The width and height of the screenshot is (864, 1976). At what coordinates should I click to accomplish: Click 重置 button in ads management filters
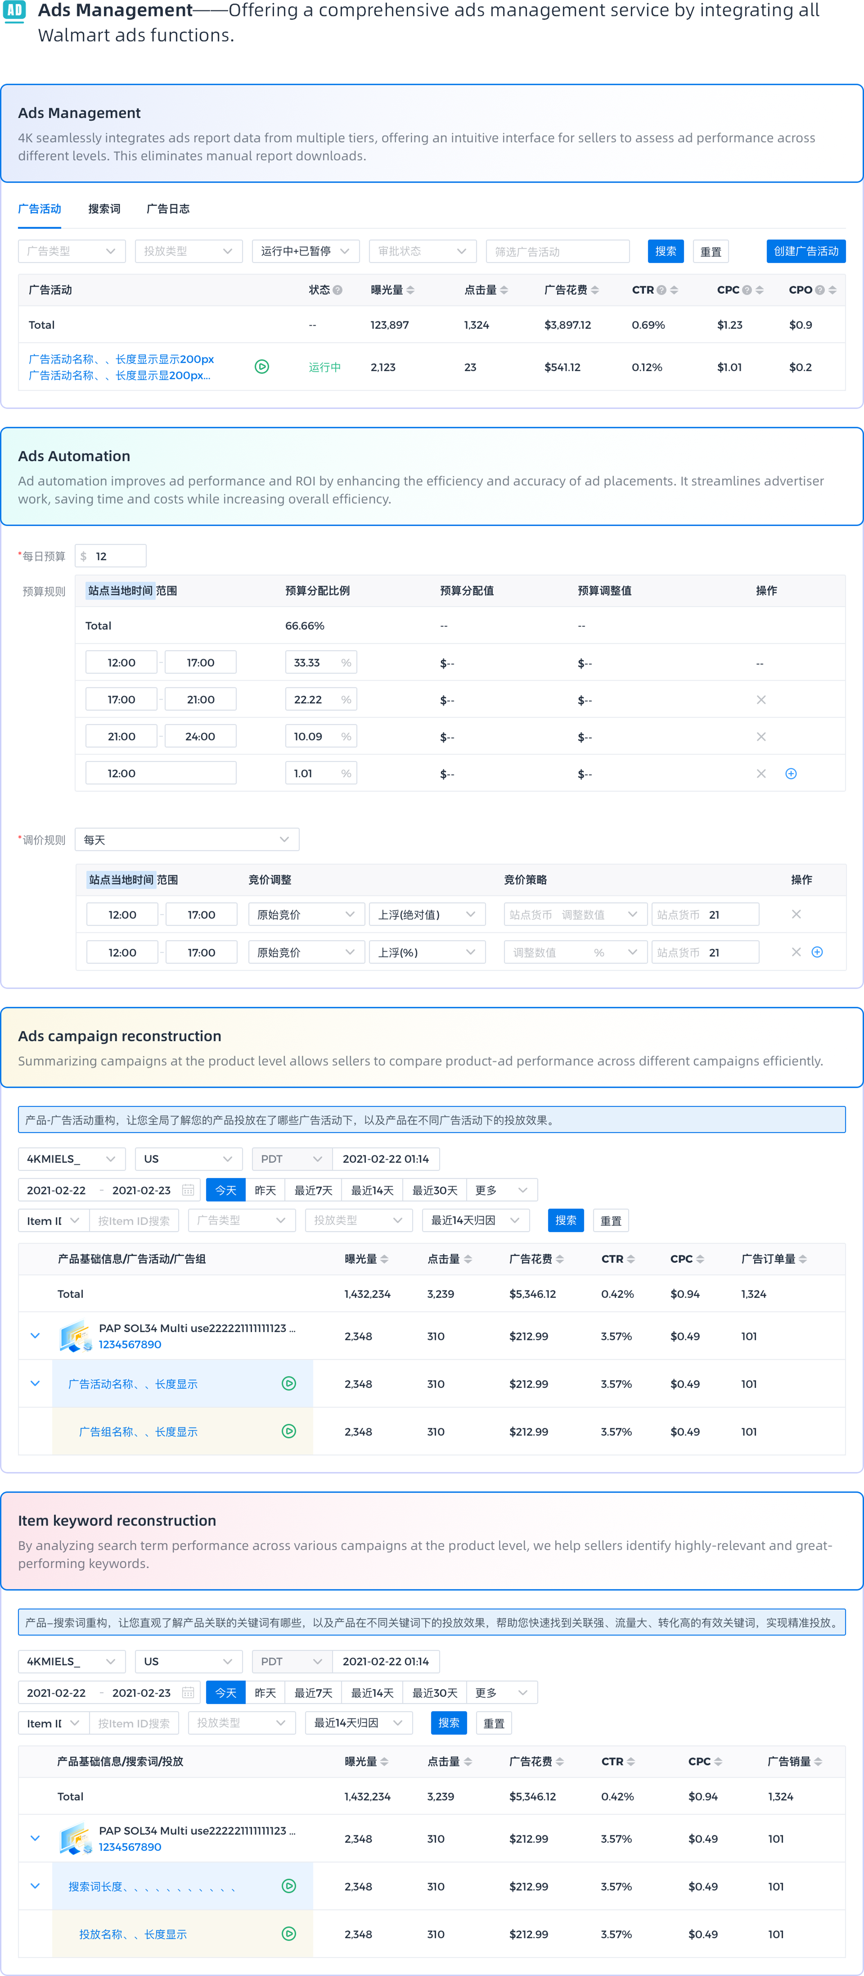pos(711,252)
